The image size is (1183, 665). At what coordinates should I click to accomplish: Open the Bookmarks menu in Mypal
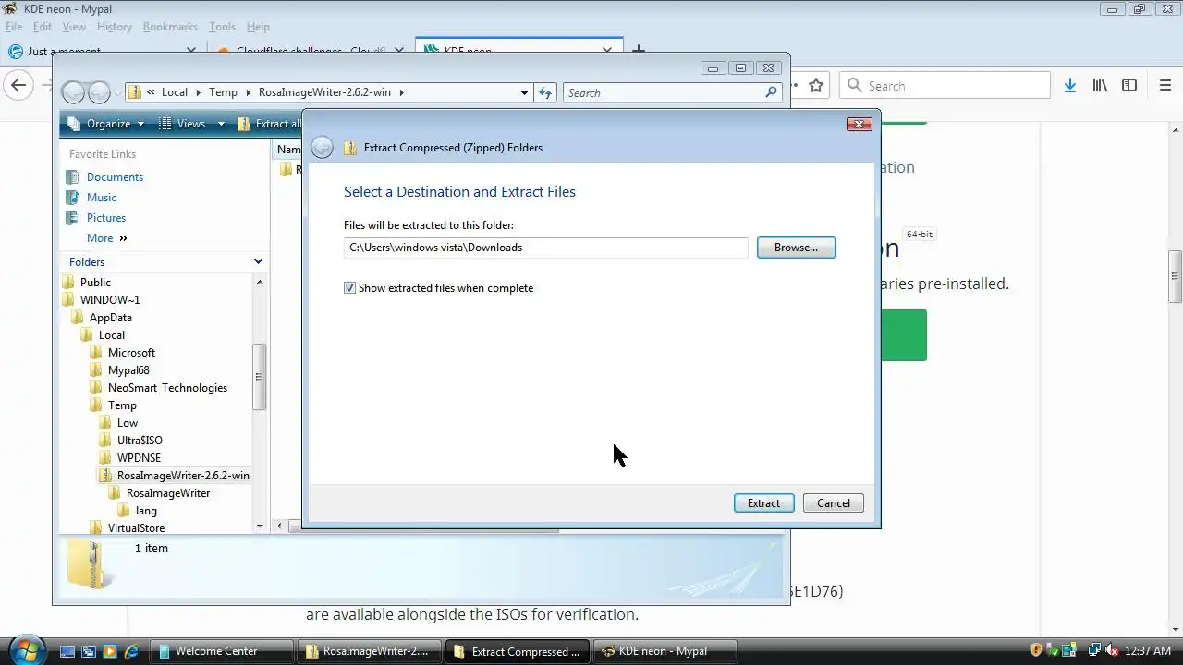170,27
